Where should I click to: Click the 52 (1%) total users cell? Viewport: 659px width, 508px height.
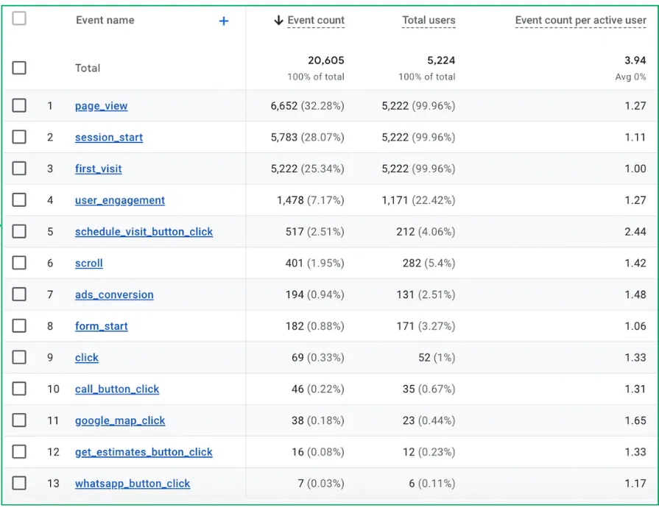pos(437,358)
